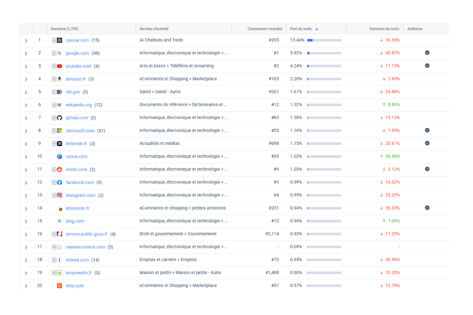Click the AdSense checkmark for lemonde.fr

point(427,143)
